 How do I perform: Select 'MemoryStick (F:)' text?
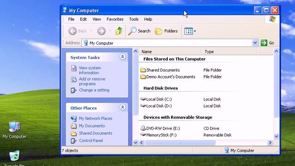(x=161, y=135)
